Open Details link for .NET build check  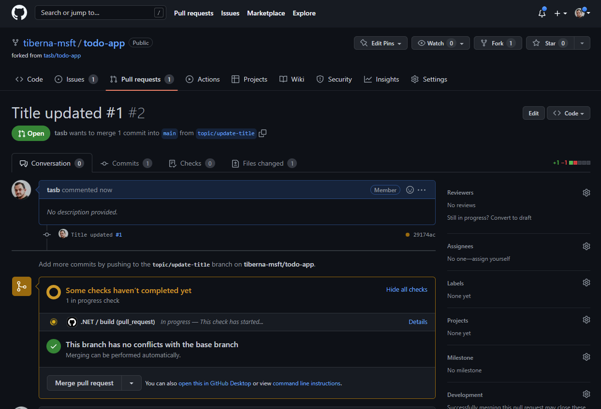tap(418, 322)
